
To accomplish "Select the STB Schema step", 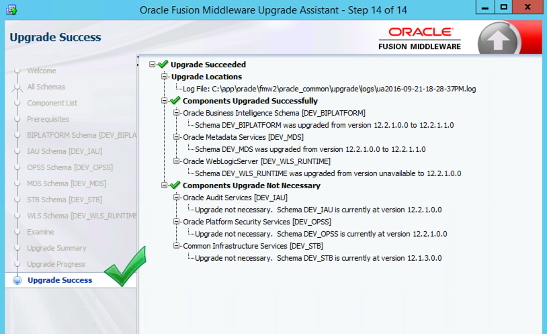I will pos(65,200).
